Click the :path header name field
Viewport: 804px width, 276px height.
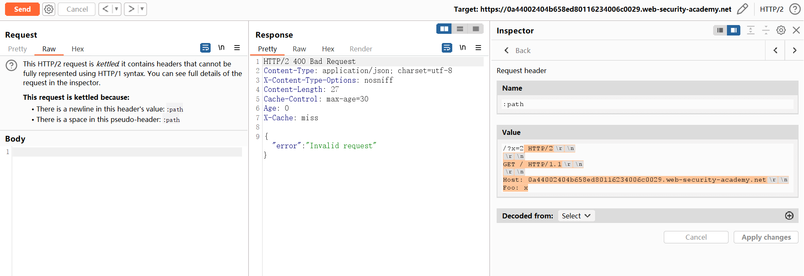647,104
